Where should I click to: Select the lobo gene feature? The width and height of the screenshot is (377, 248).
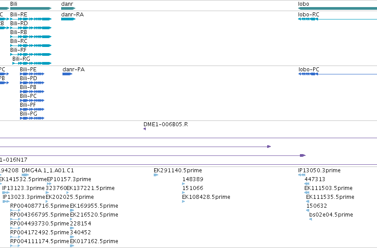338,8
